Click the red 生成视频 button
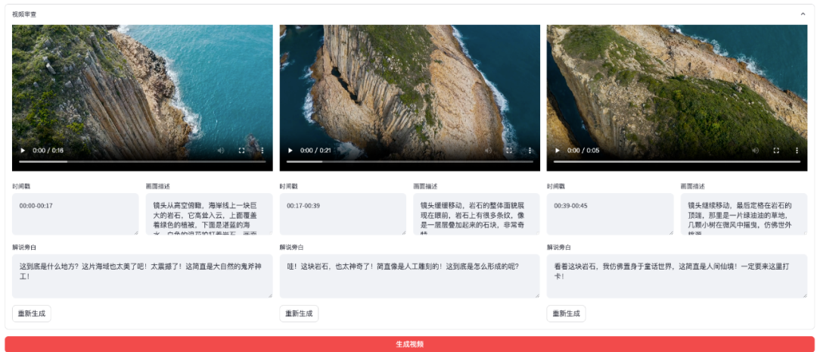817x352 pixels. 409,344
